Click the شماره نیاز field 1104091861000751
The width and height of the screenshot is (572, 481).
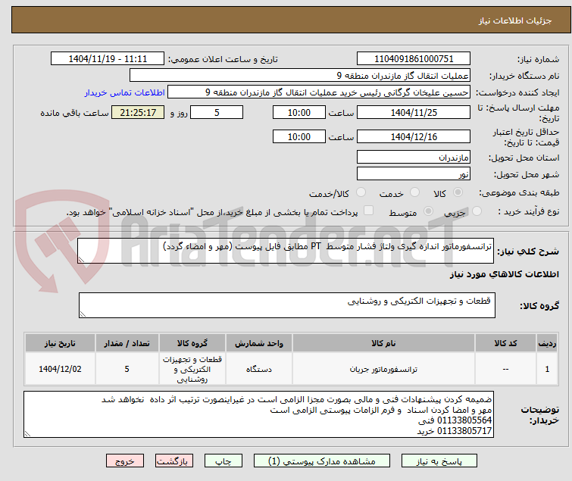tap(414, 59)
